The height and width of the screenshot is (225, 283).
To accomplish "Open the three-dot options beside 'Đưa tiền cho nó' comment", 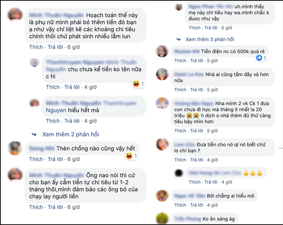I will [281, 148].
